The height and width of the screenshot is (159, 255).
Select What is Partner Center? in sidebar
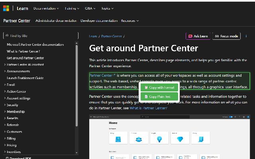coord(24,51)
